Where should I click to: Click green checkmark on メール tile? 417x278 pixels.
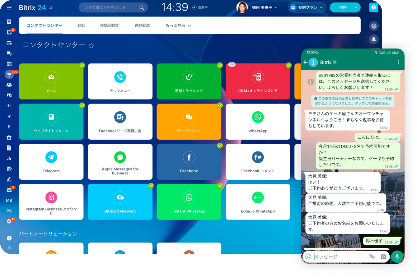coord(82,65)
